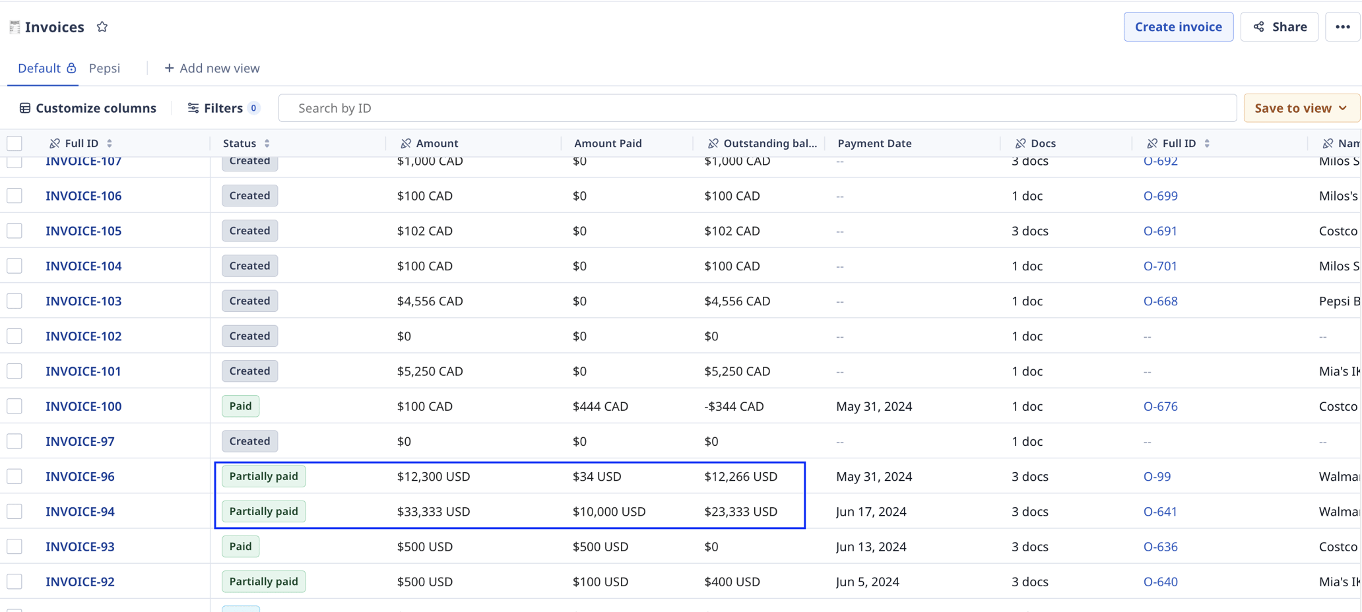Image resolution: width=1362 pixels, height=612 pixels.
Task: Open the Filters panel
Action: 223,108
